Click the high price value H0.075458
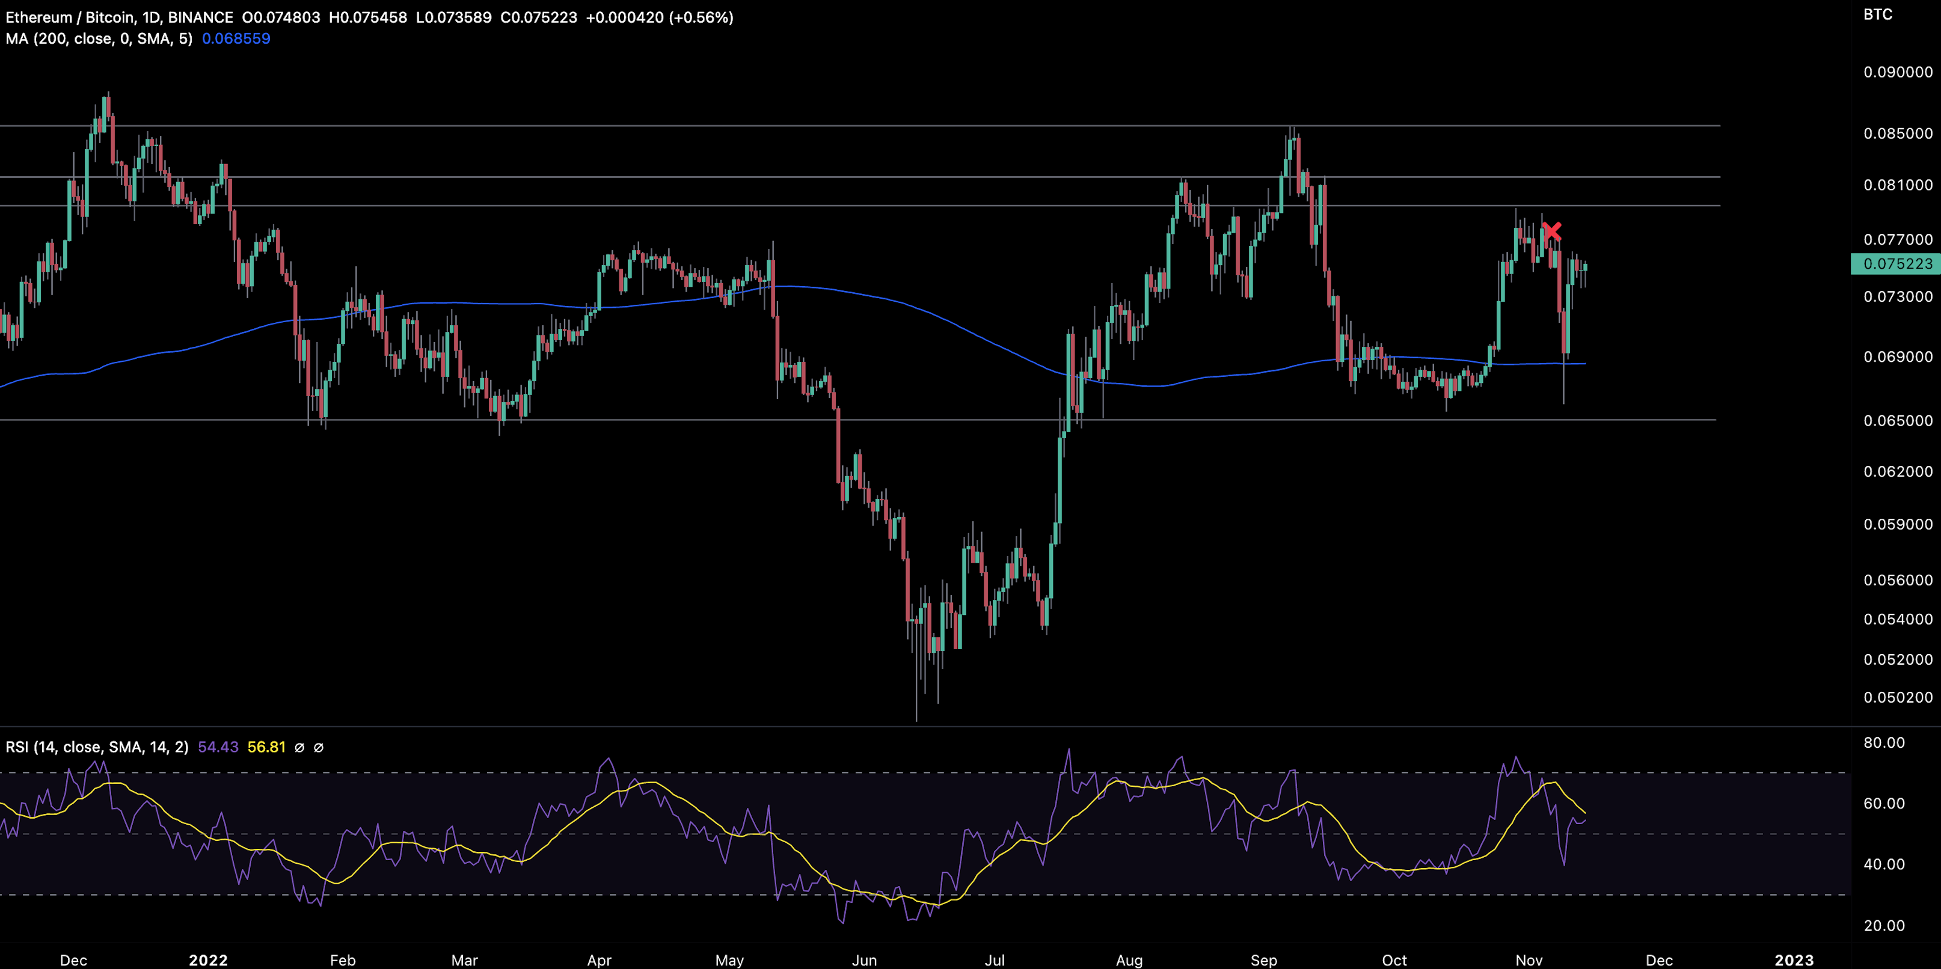 coord(369,17)
